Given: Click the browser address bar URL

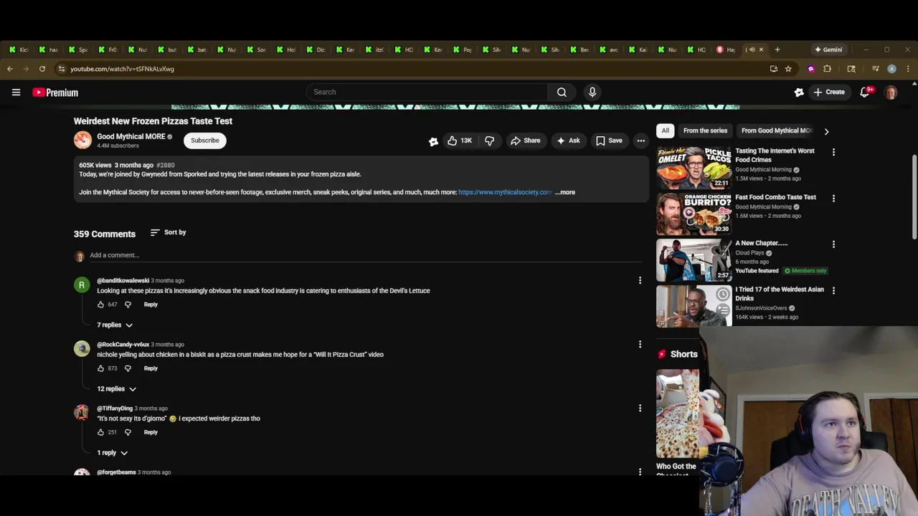Looking at the screenshot, I should 122,69.
